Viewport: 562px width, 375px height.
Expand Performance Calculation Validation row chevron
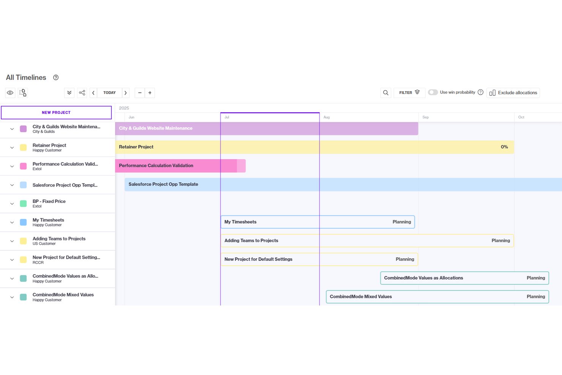tap(12, 166)
